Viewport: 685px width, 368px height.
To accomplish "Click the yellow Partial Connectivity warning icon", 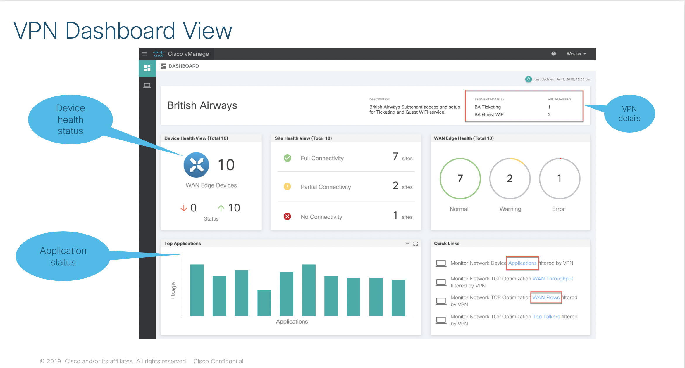I will point(287,187).
